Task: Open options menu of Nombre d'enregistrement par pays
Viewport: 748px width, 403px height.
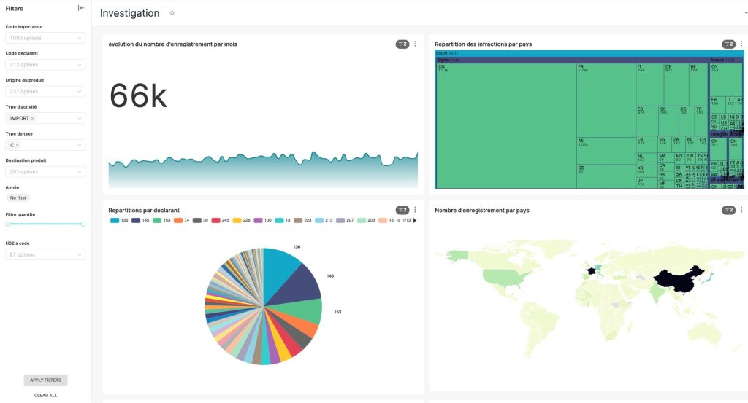Action: click(x=741, y=210)
